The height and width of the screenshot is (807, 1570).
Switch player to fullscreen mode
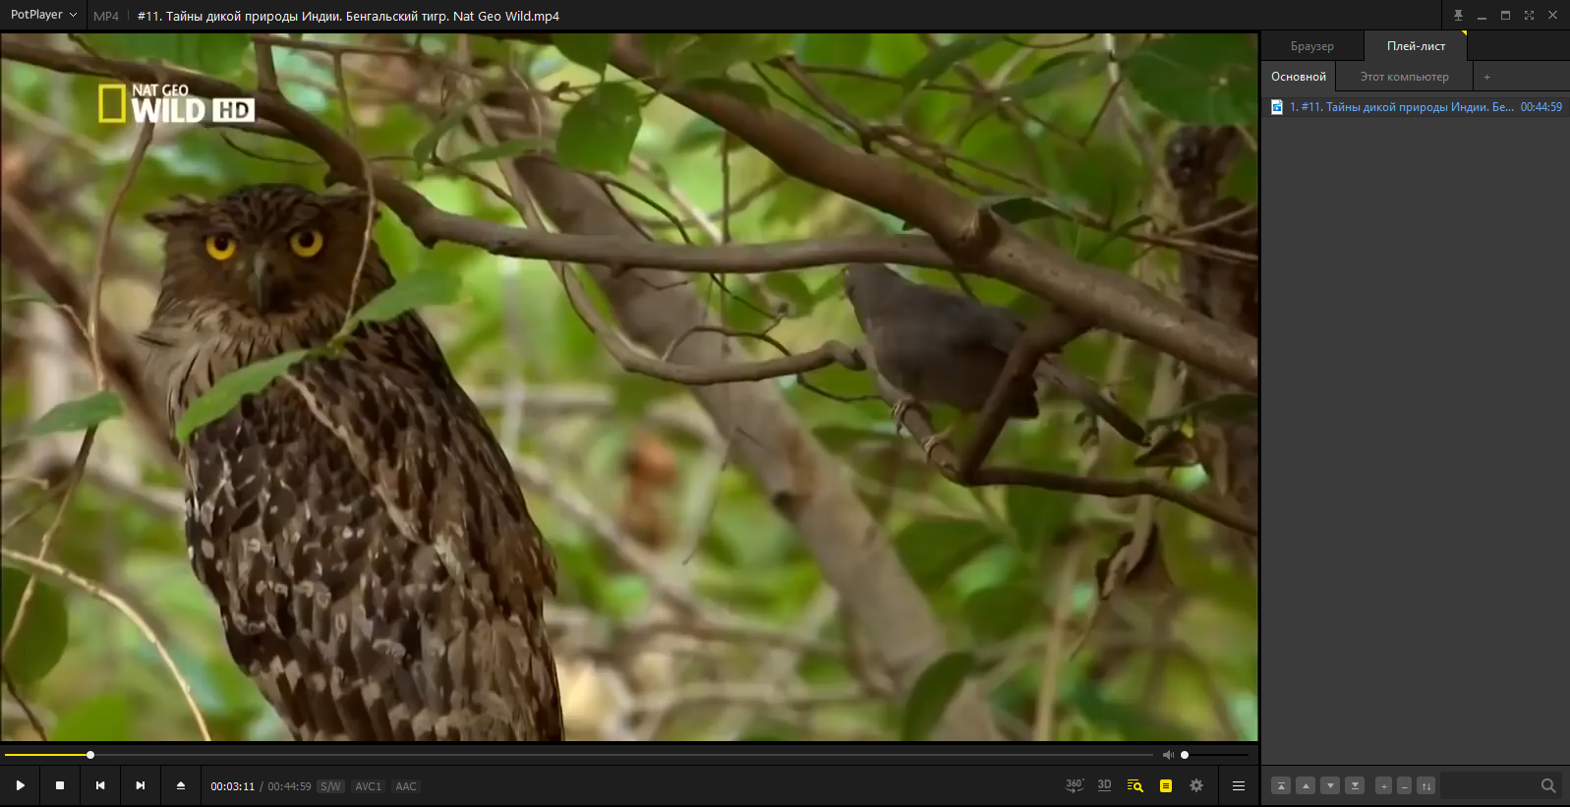[x=1529, y=15]
